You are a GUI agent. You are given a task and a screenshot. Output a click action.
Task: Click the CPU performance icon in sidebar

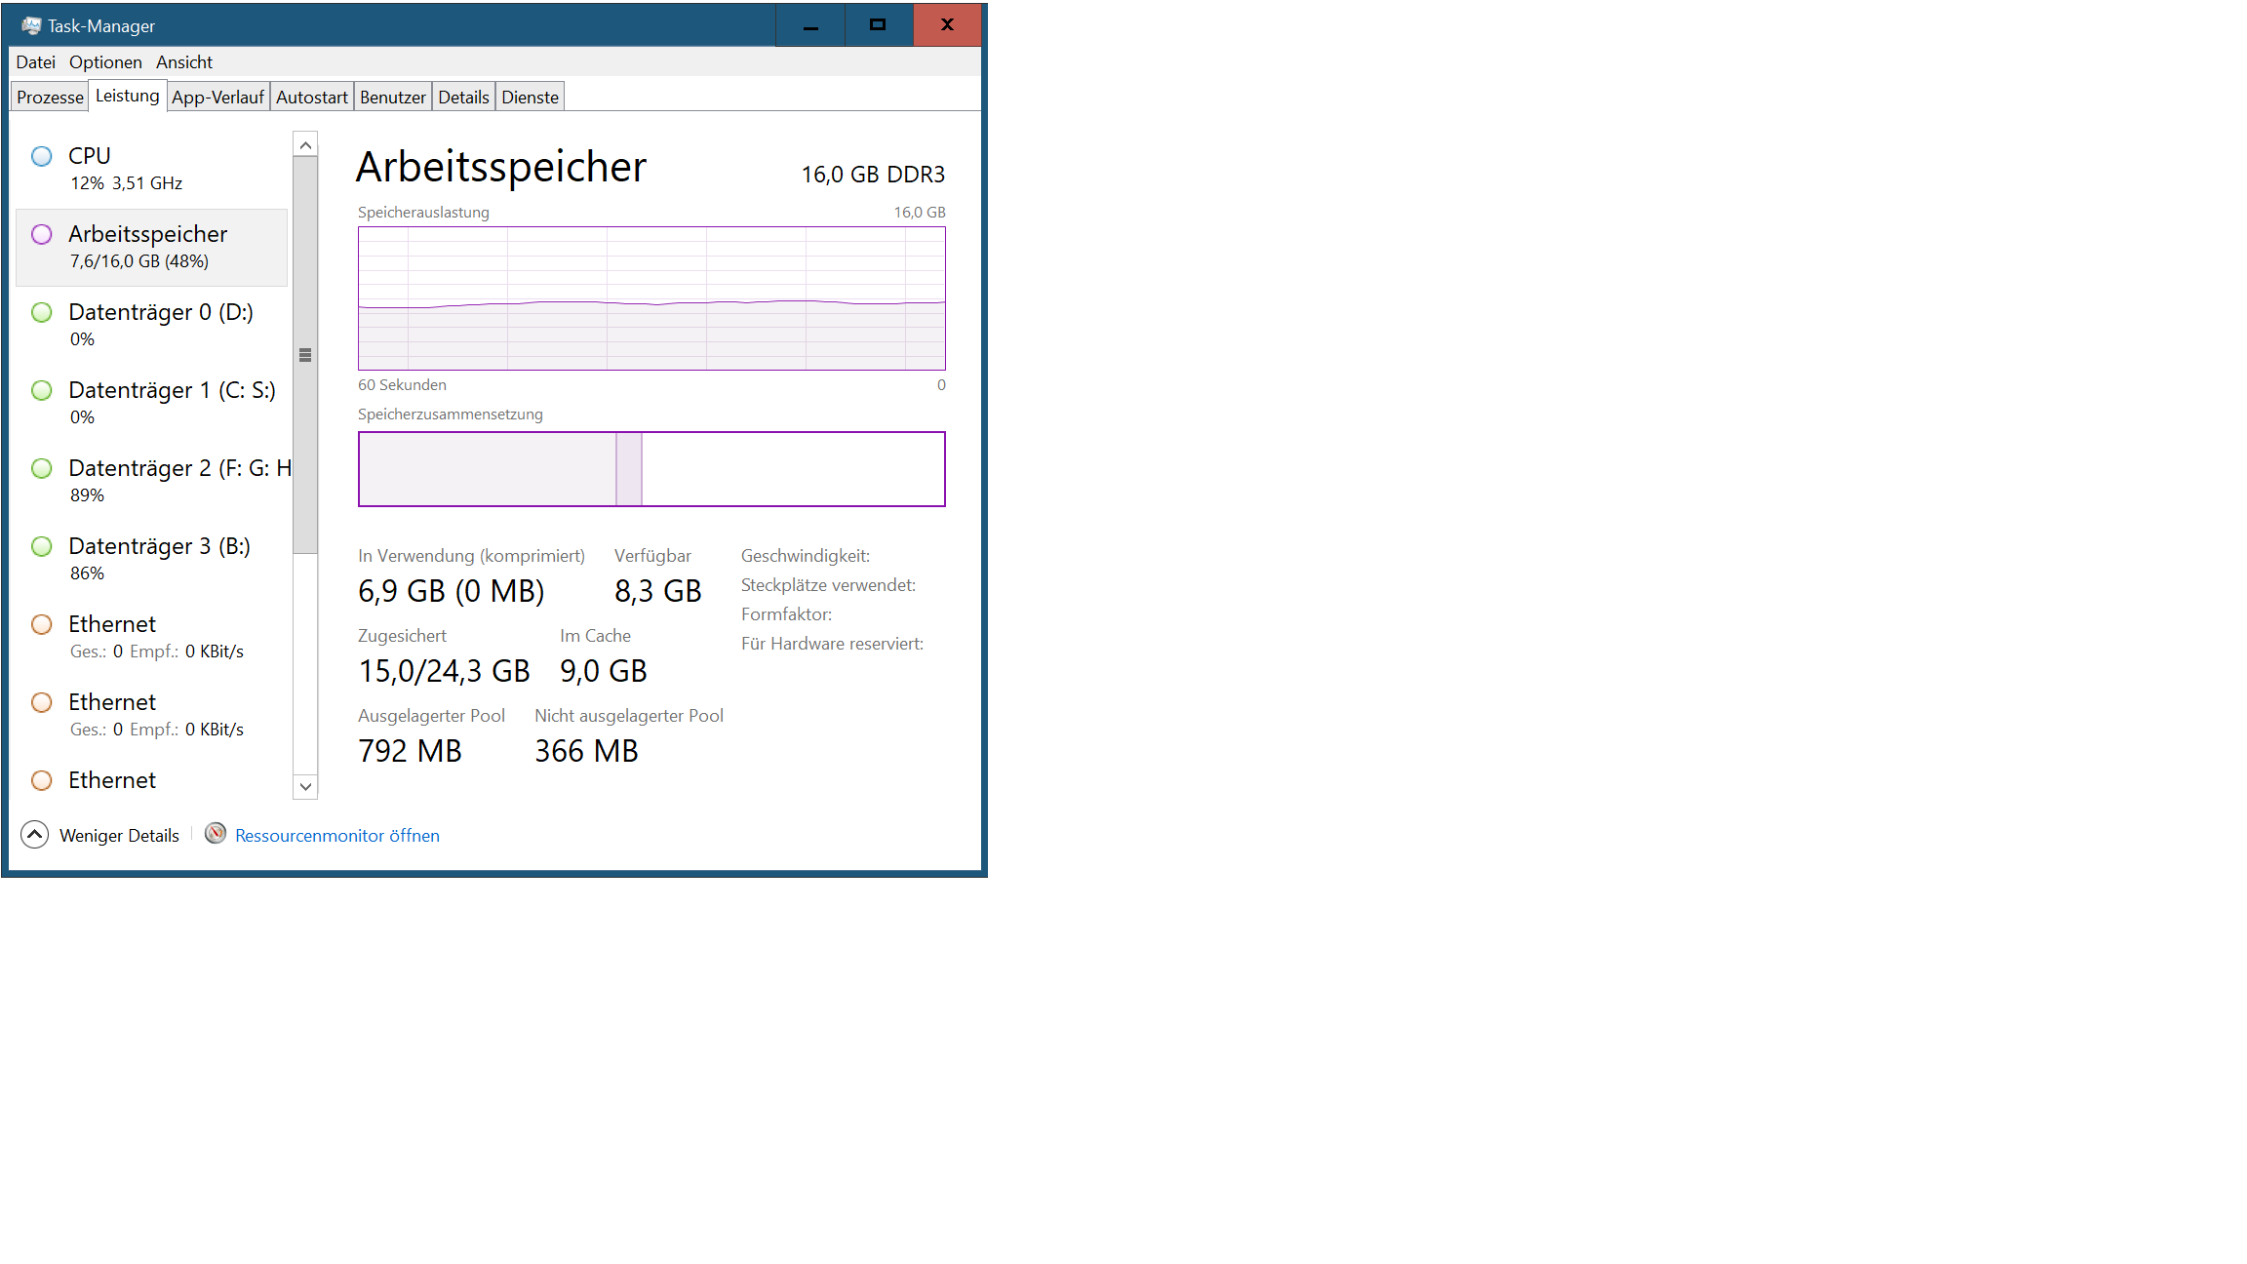[42, 154]
